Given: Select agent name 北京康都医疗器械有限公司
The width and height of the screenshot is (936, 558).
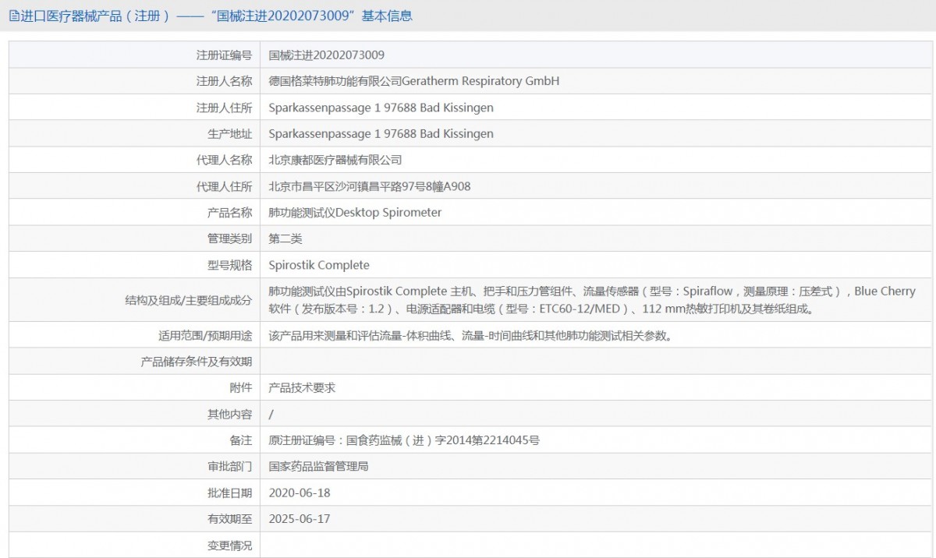Looking at the screenshot, I should tap(335, 160).
